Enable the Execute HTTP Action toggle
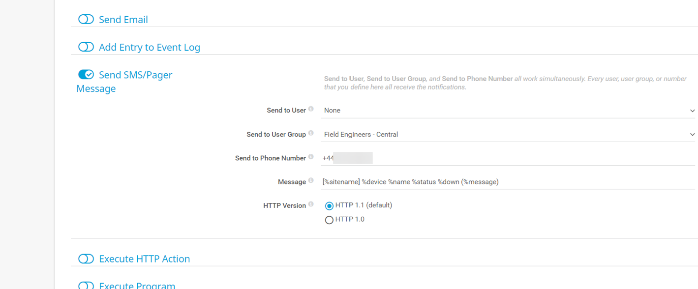 pyautogui.click(x=86, y=258)
